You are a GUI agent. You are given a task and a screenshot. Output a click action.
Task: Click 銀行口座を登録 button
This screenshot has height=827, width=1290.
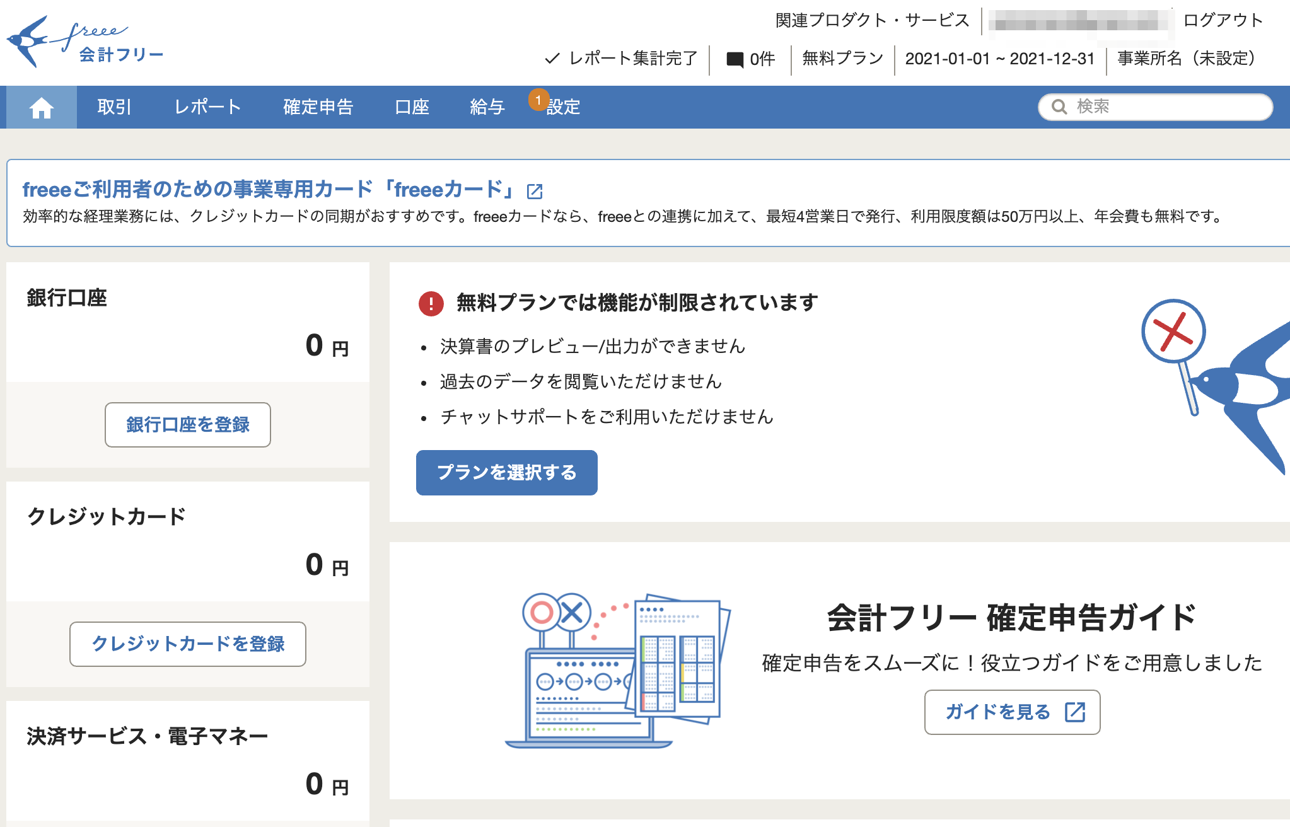click(188, 425)
